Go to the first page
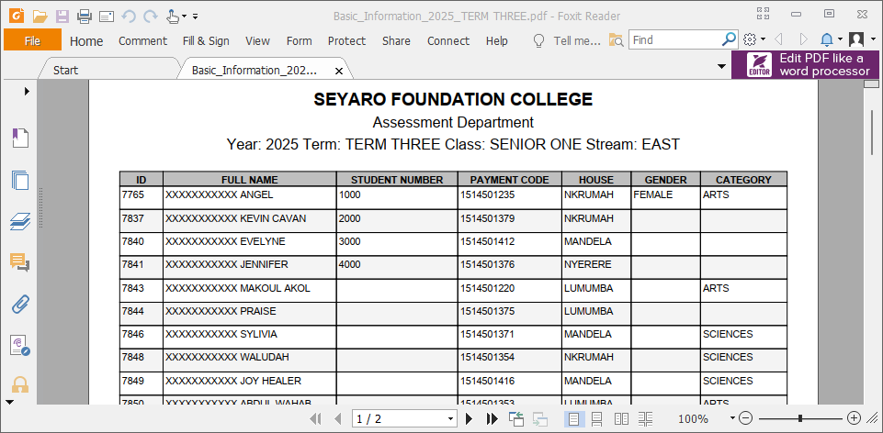Viewport: 883px width, 433px height. 316,418
